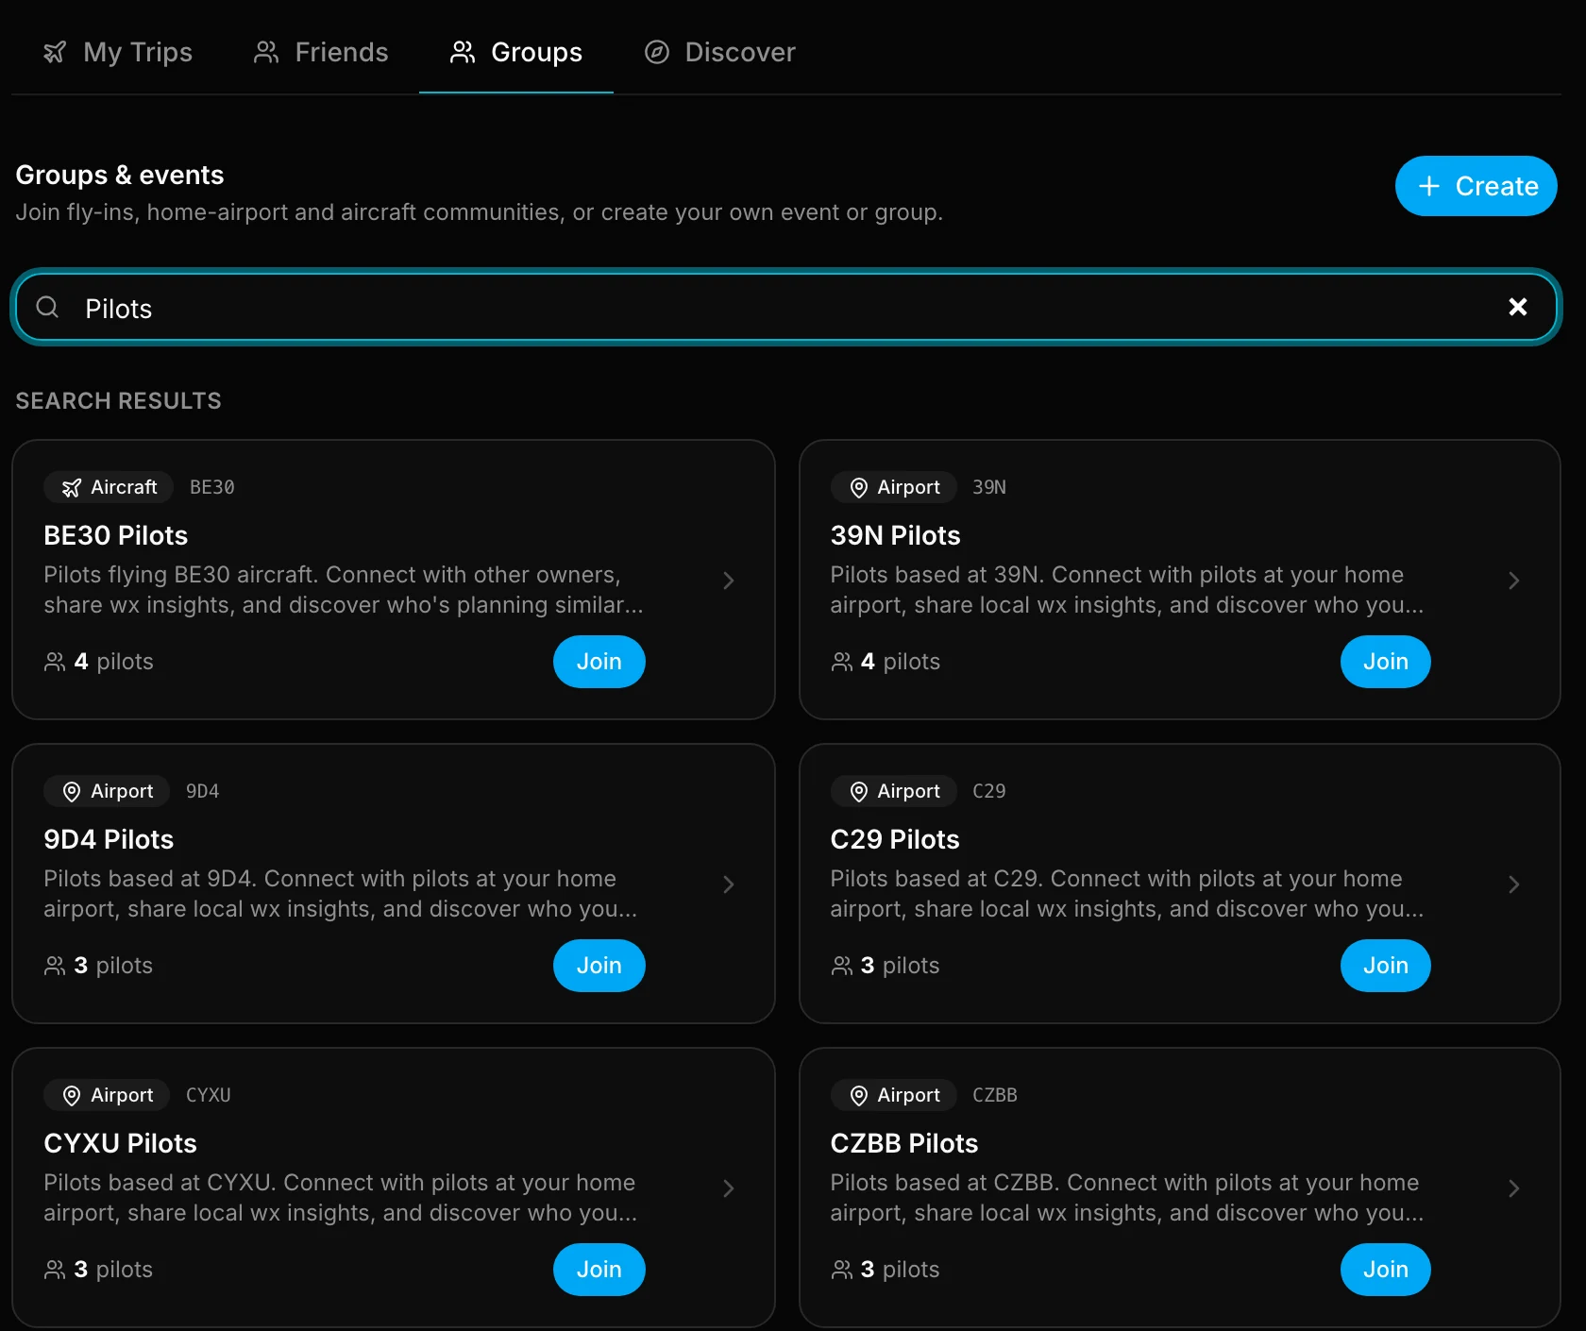1586x1331 pixels.
Task: Click the Airport pin icon on 39N card
Action: click(858, 487)
